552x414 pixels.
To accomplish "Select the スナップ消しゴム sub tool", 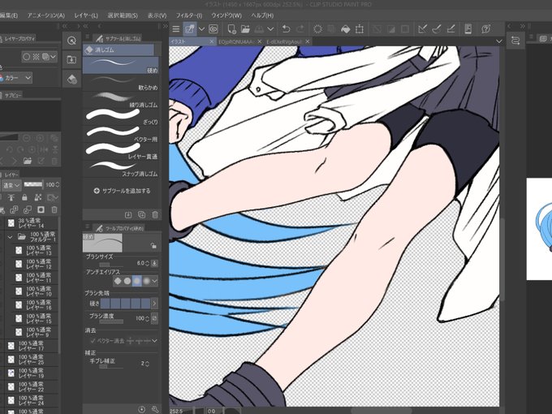I will 120,169.
